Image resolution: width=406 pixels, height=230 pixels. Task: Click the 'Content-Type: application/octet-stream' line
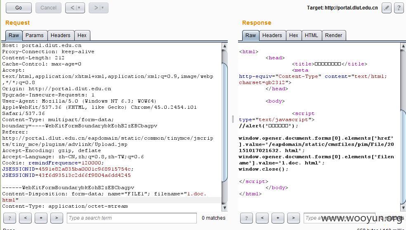coord(65,206)
